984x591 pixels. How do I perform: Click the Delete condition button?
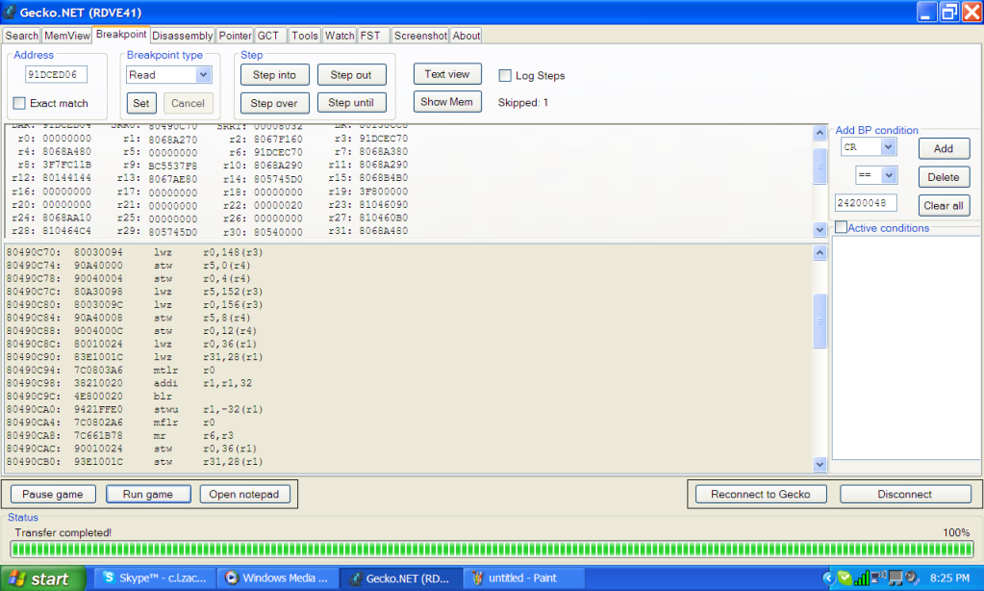[x=944, y=177]
